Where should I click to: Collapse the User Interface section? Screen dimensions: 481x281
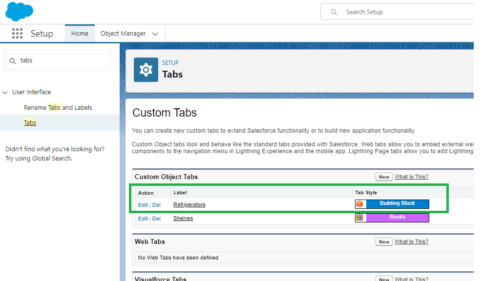point(5,92)
